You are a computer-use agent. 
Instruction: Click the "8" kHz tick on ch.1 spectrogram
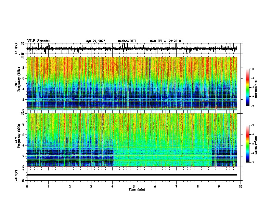coord(24,68)
